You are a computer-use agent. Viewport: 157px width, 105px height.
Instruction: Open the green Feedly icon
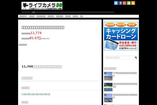(x=129, y=3)
